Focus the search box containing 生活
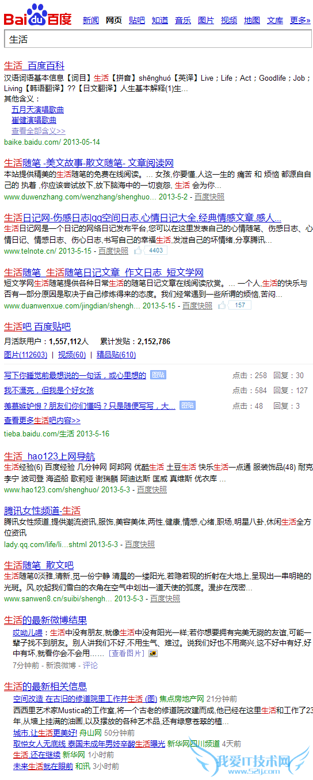 158,40
